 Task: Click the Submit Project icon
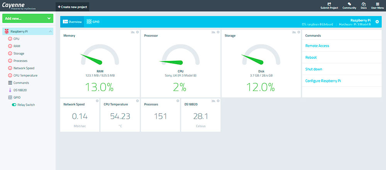(329, 4)
